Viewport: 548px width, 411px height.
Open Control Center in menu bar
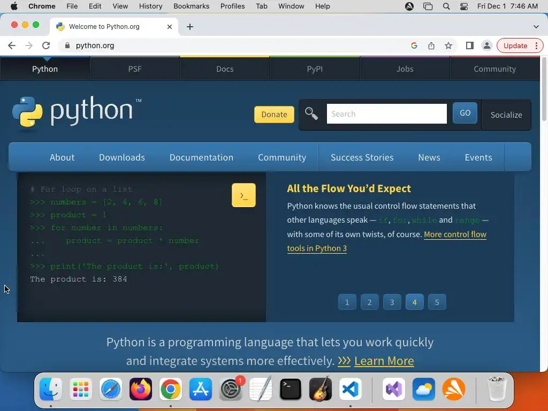(464, 6)
